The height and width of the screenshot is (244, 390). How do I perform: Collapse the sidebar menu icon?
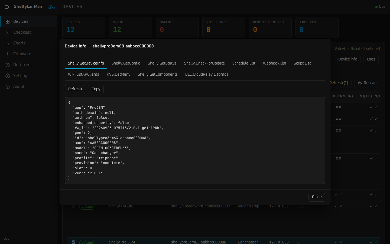click(7, 7)
